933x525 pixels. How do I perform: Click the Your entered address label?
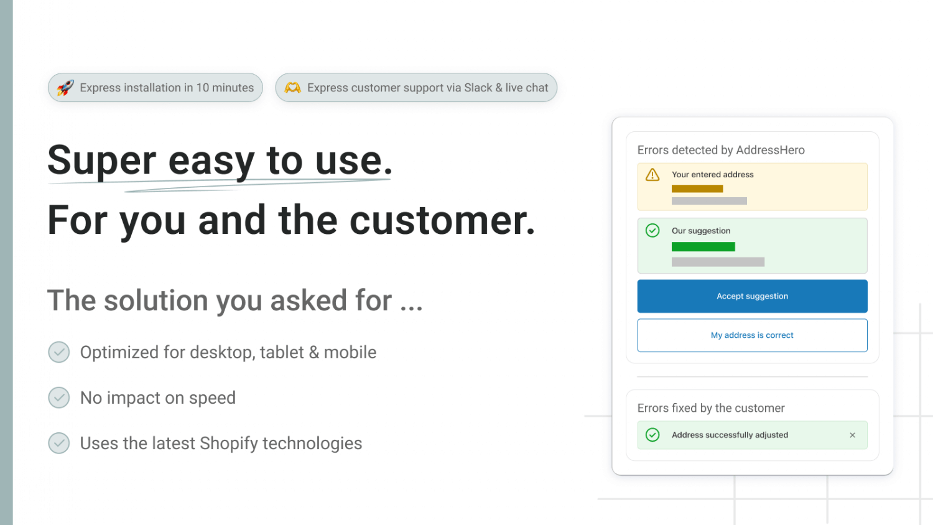tap(713, 175)
